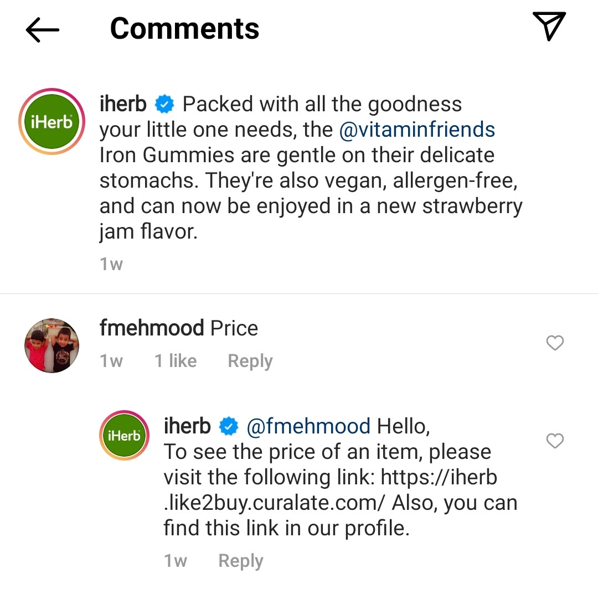Image resolution: width=598 pixels, height=589 pixels.
Task: Reply to fmehmood's "Price" comment
Action: click(x=250, y=361)
